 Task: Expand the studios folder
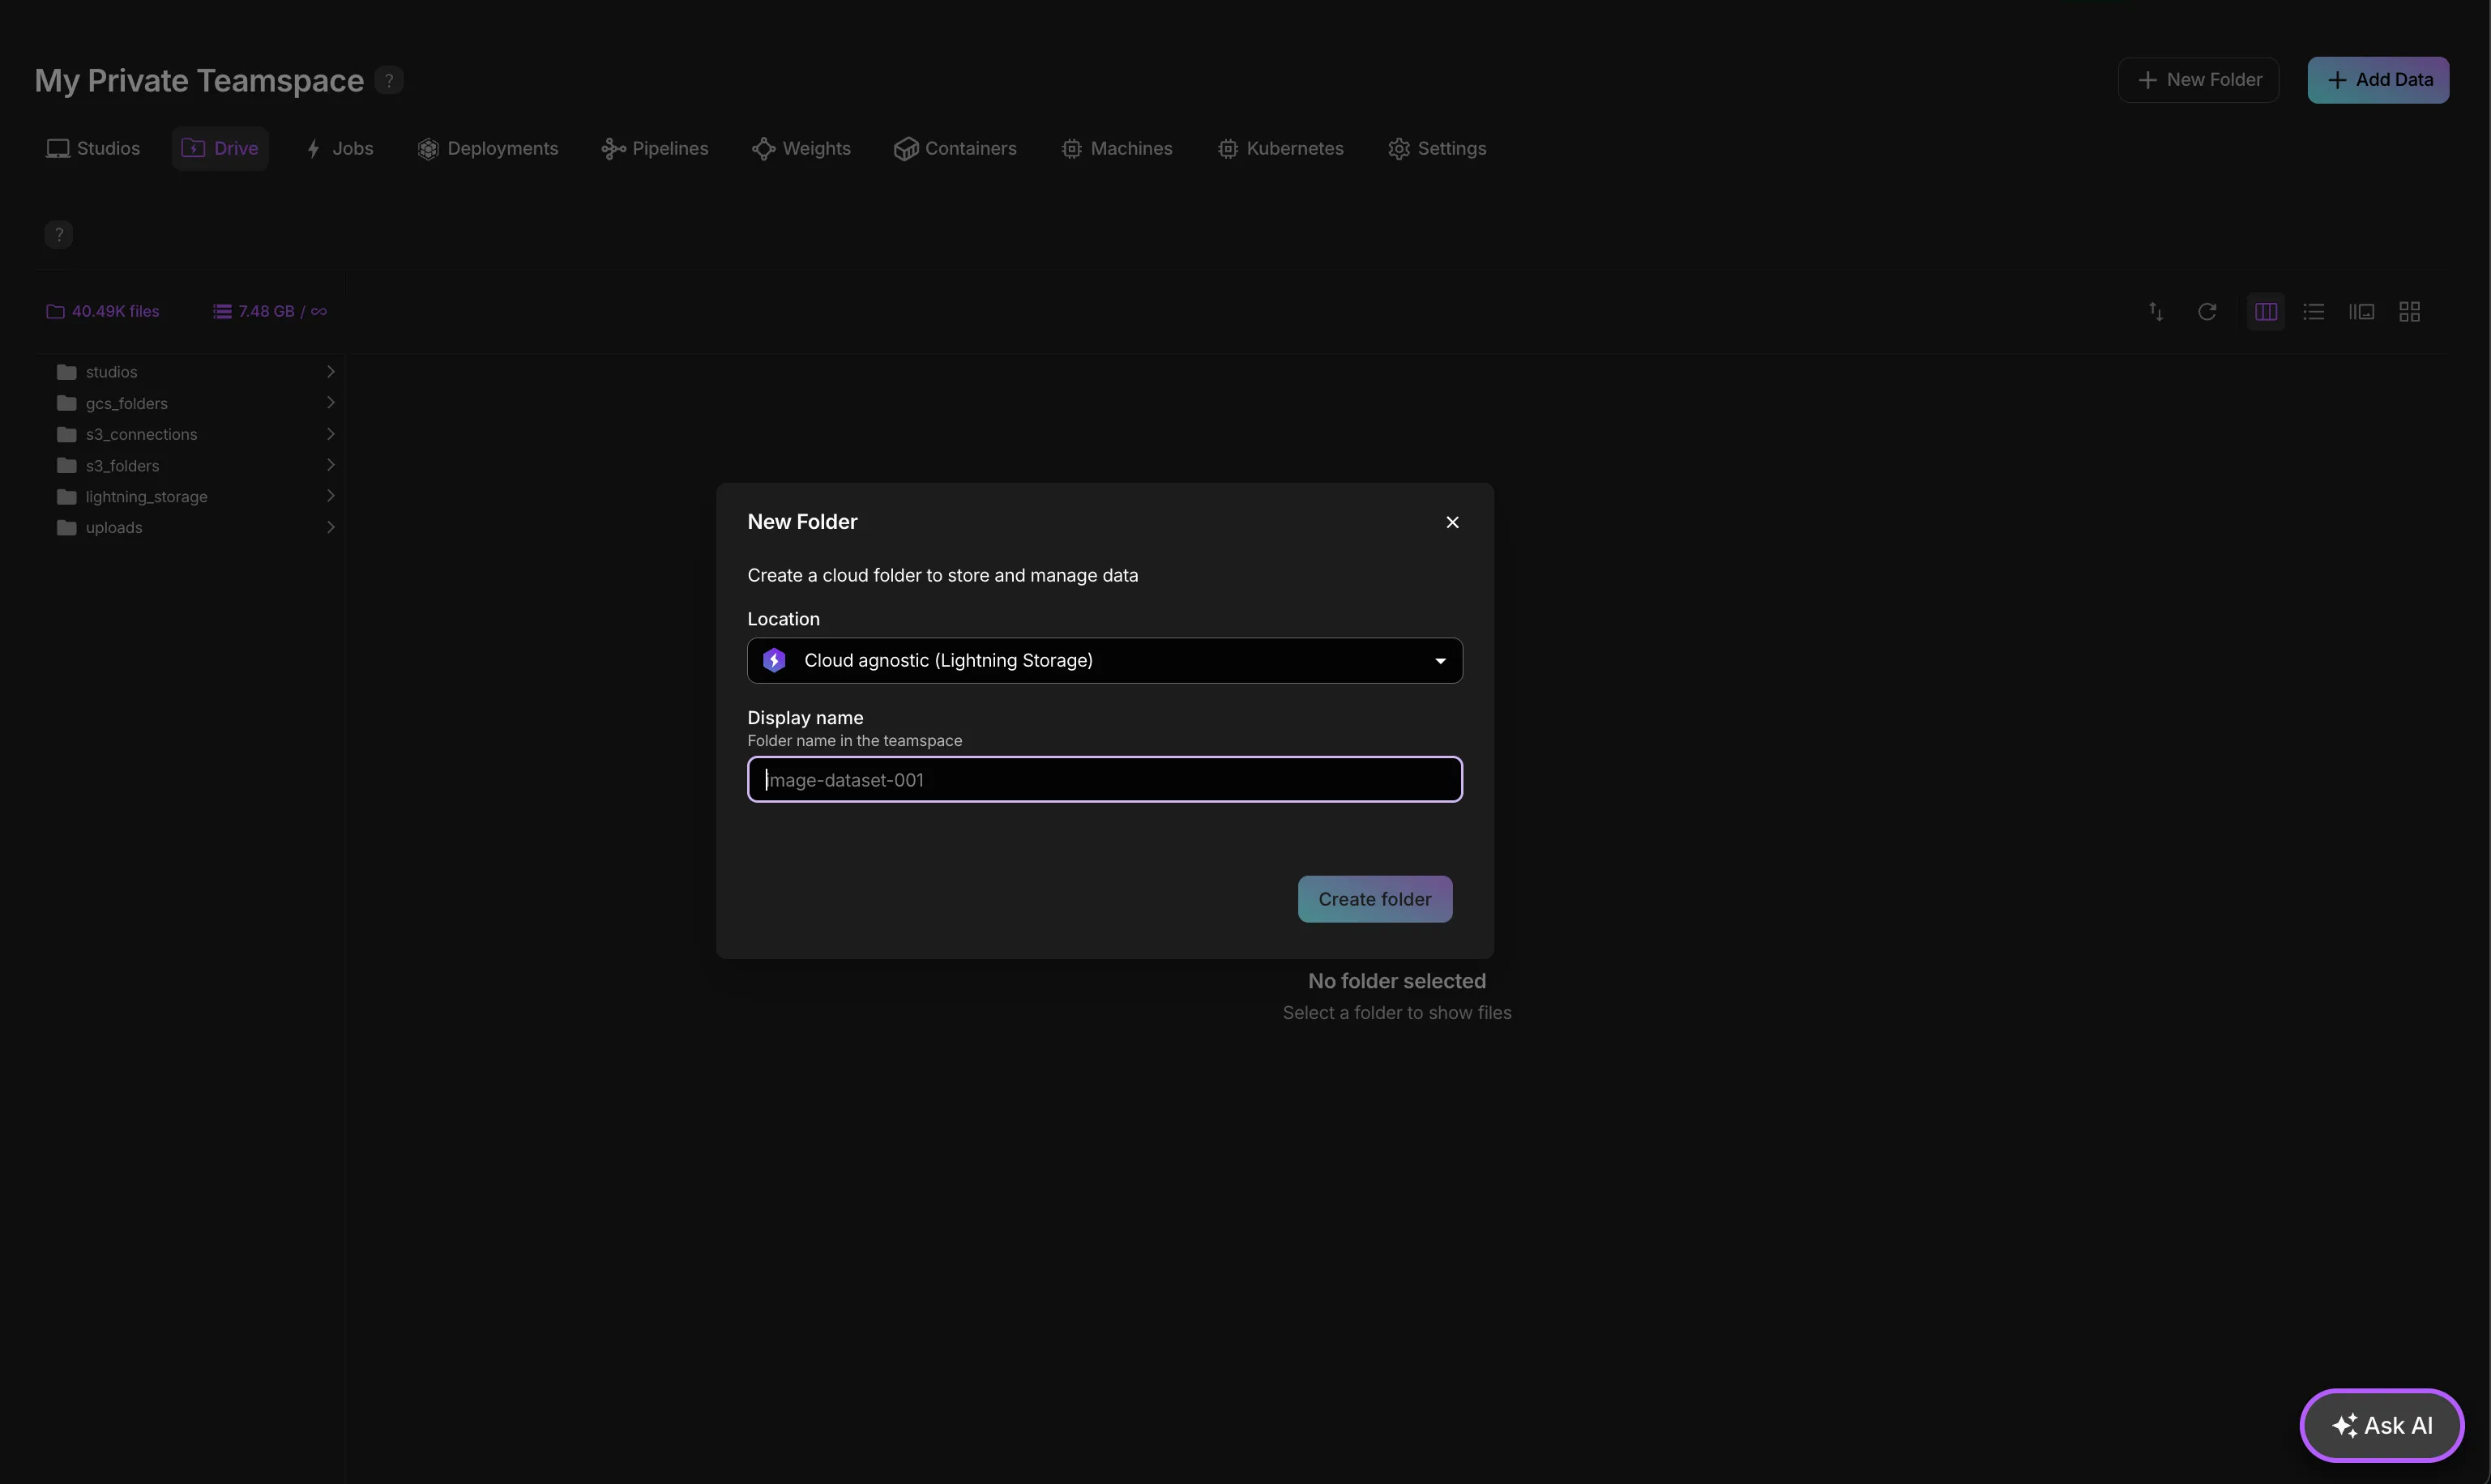tap(330, 372)
